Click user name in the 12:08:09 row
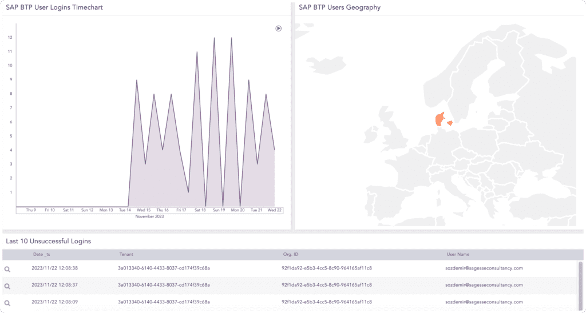Viewport: 586px width, 313px height. tap(484, 302)
